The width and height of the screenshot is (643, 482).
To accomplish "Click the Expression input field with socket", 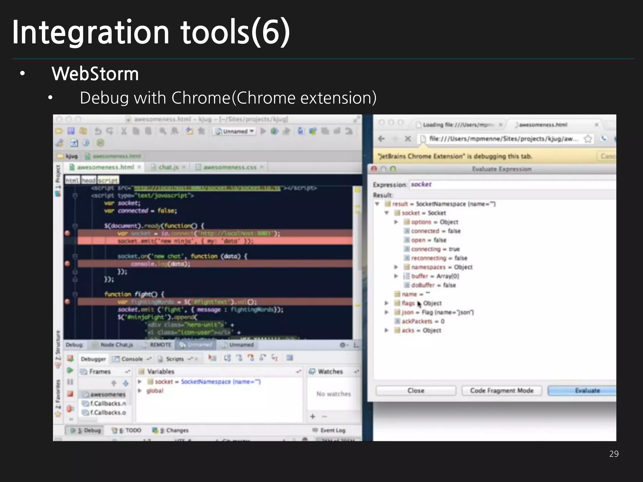I will tap(512, 185).
